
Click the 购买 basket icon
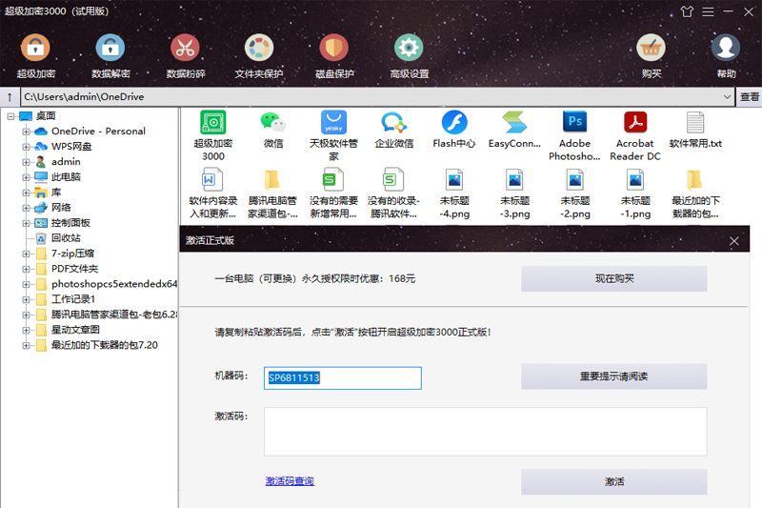click(651, 48)
